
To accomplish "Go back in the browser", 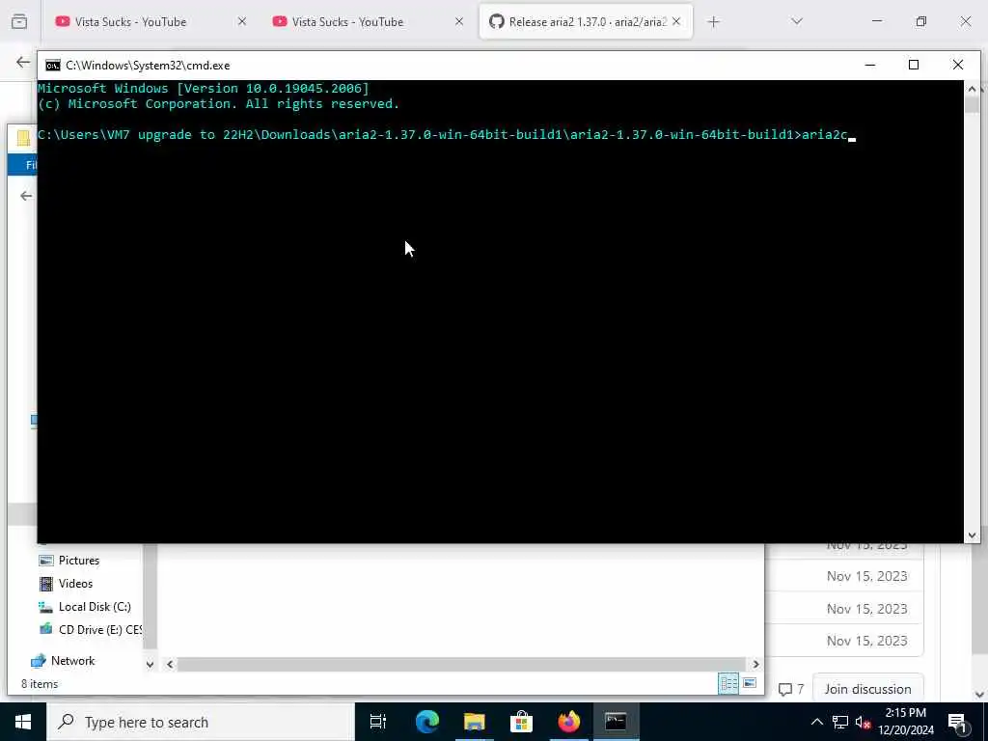I will click(23, 62).
